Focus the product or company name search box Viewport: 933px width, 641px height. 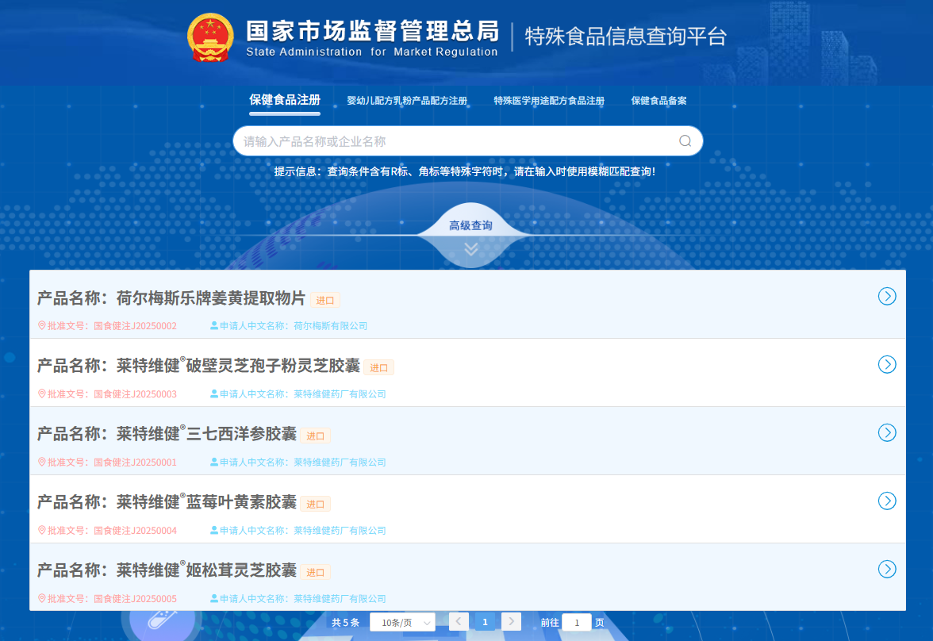coord(468,141)
